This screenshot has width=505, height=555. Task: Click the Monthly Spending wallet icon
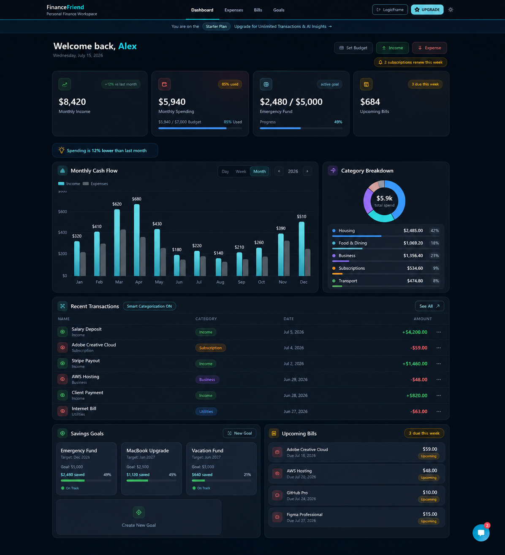click(x=164, y=84)
